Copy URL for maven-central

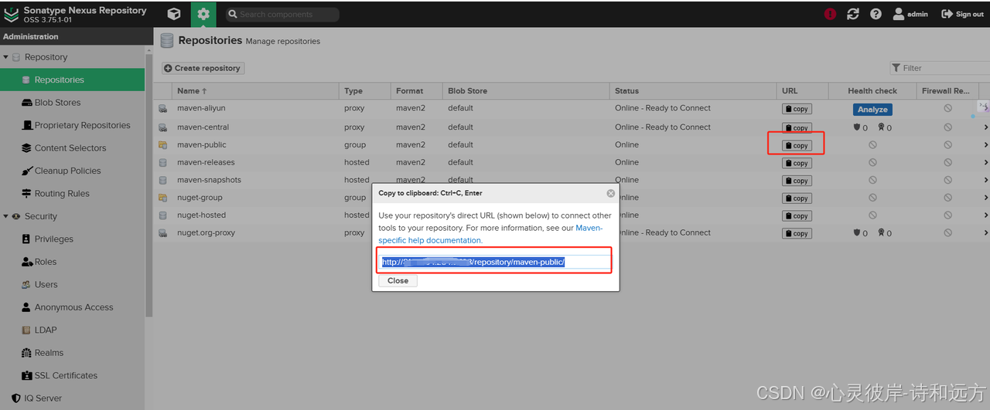coord(797,128)
